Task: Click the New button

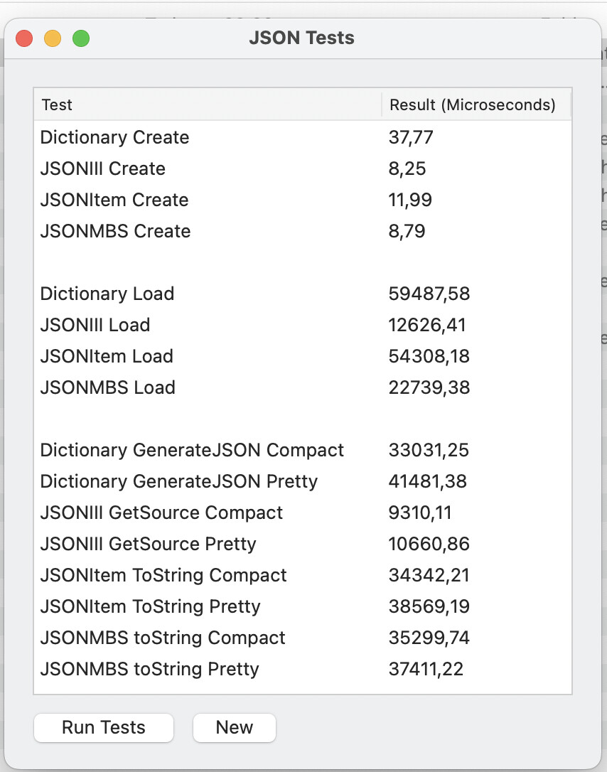Action: point(235,727)
